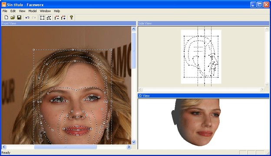This screenshot has height=156, width=271.
Task: Click the Front View scroll down arrow
Action: point(134,142)
